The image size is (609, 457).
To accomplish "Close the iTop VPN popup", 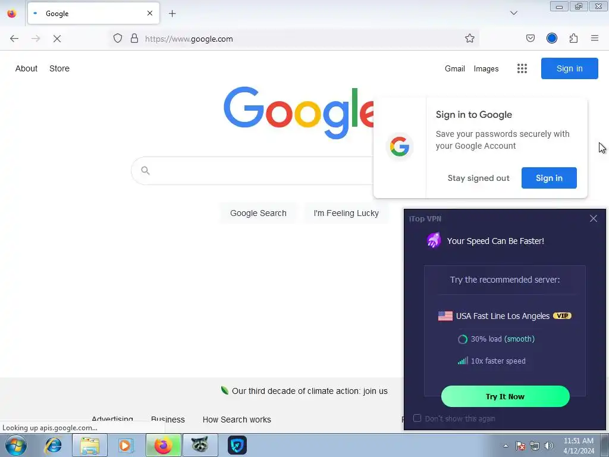I will [593, 218].
